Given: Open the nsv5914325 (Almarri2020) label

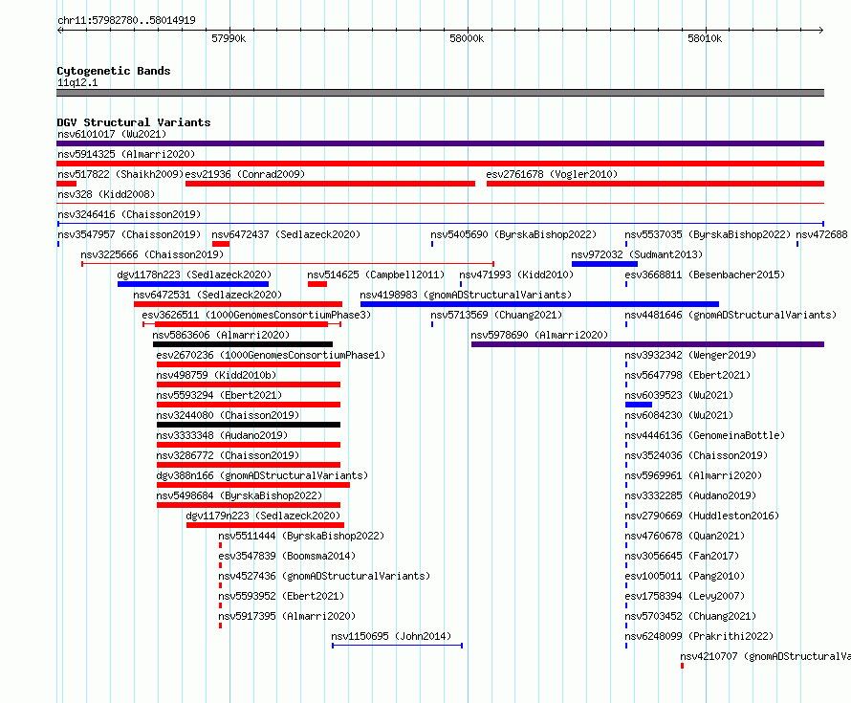Looking at the screenshot, I should tap(126, 154).
